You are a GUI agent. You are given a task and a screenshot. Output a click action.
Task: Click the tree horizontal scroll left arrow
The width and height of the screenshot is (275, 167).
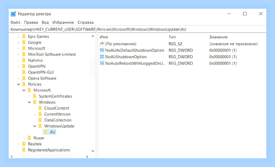(x=12, y=156)
